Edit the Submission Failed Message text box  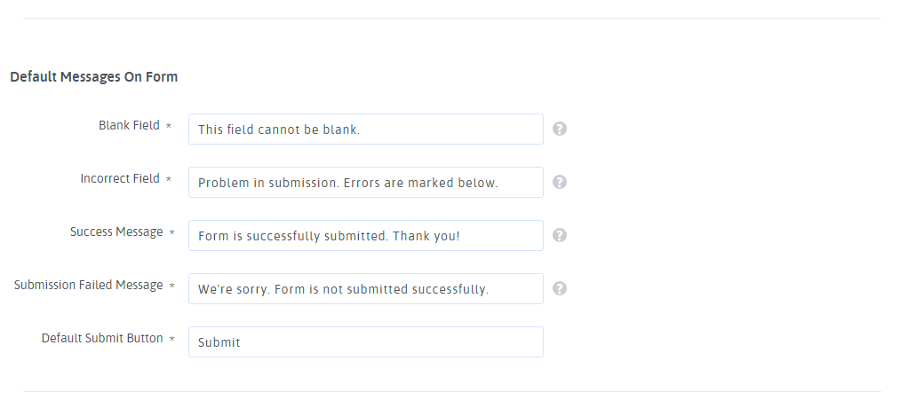click(365, 288)
